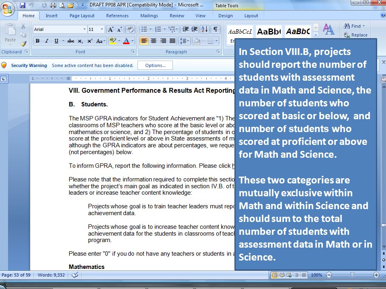Image resolution: width=386 pixels, height=289 pixels.
Task: Select the Format Painter brush
Action: (x=23, y=44)
